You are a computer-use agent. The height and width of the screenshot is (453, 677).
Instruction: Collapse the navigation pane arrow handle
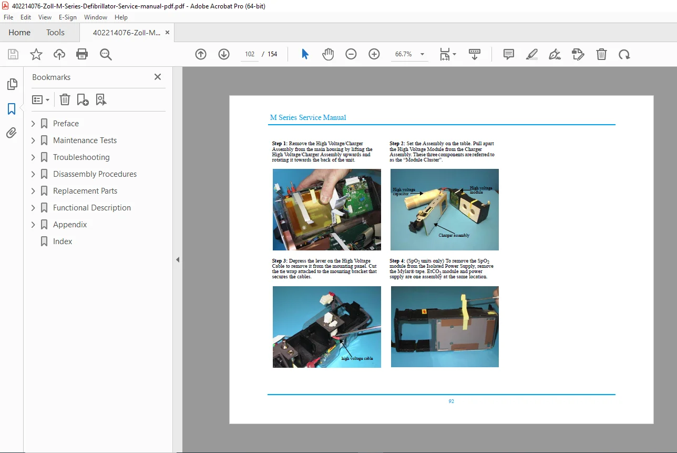pos(178,259)
